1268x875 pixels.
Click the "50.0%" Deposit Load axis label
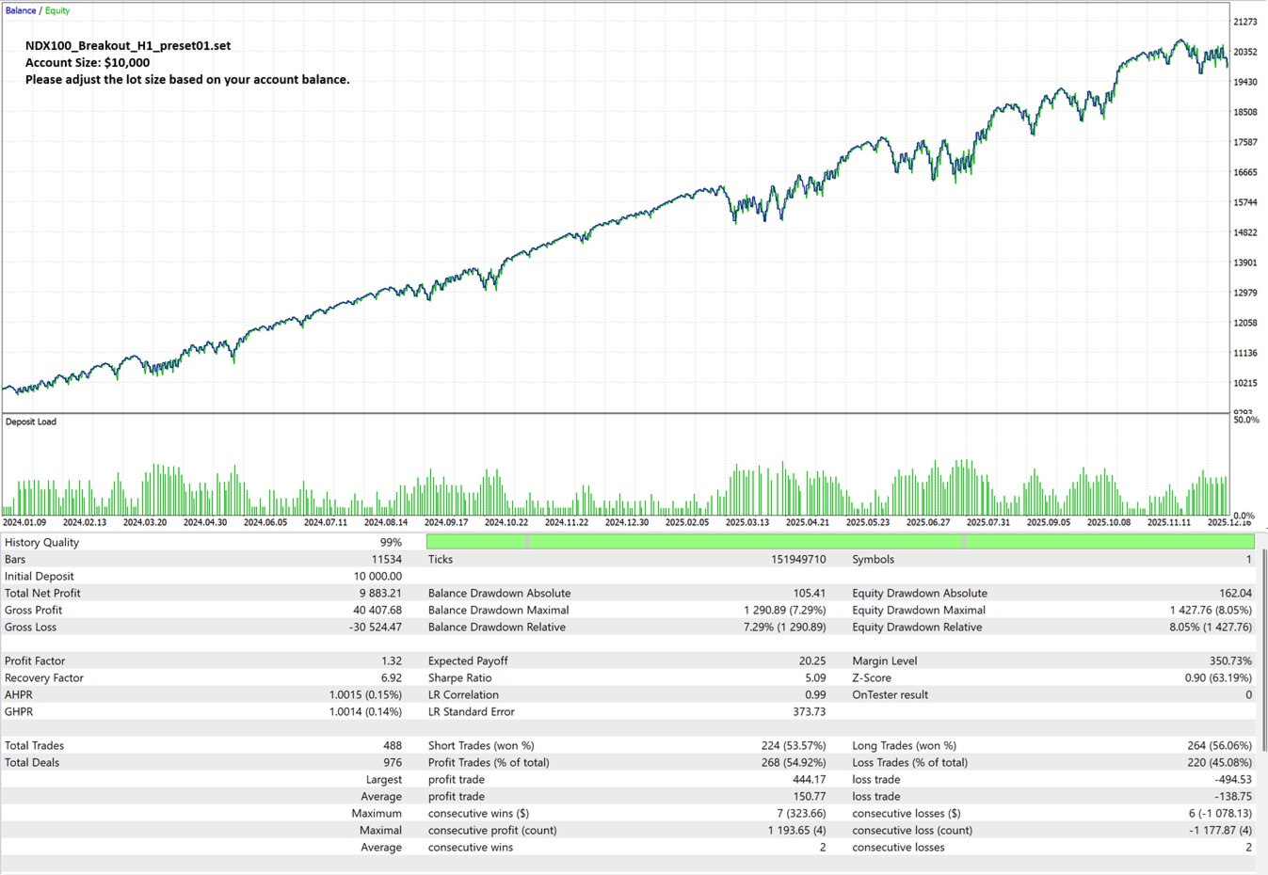1245,420
